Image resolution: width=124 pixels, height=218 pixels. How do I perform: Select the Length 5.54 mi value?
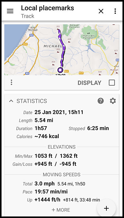click(x=44, y=120)
